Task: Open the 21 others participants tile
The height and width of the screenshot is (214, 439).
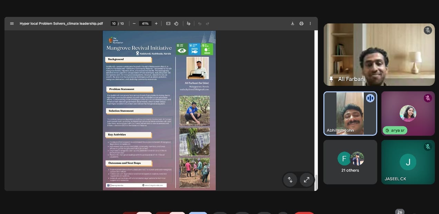Action: (x=350, y=162)
